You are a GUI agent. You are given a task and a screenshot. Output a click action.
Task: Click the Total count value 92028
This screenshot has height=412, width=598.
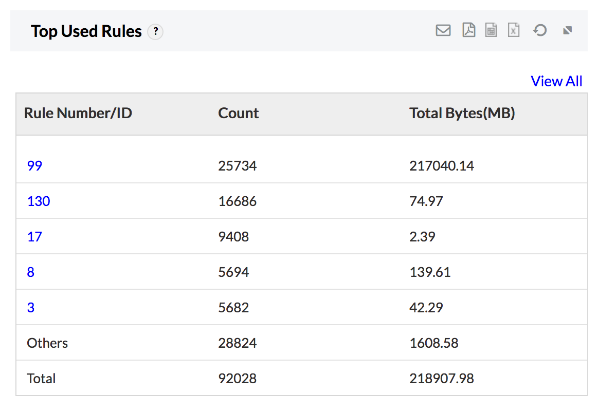[x=238, y=379]
